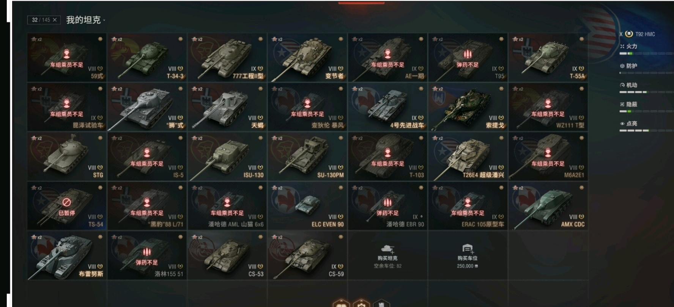This screenshot has height=307, width=674.
Task: Open the 购买坦克 buy tank slot
Action: click(x=387, y=256)
